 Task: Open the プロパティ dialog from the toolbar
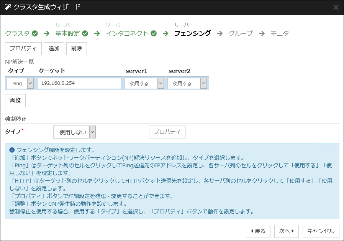pos(23,48)
